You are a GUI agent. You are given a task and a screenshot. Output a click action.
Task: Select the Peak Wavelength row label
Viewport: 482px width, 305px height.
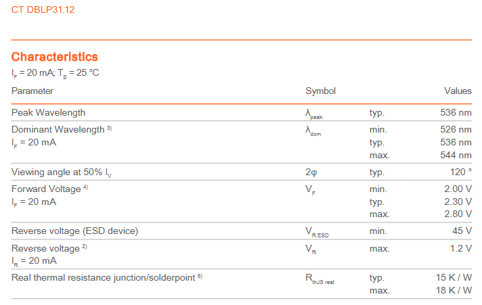48,112
